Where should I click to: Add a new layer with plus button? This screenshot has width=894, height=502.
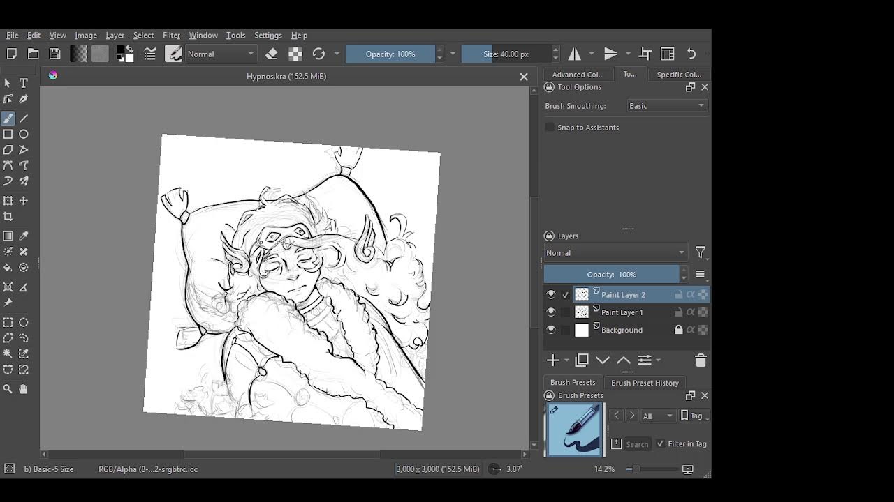pyautogui.click(x=552, y=360)
